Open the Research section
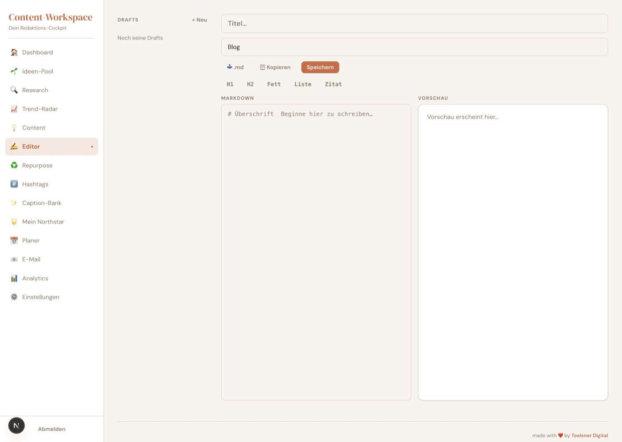 pyautogui.click(x=52, y=90)
